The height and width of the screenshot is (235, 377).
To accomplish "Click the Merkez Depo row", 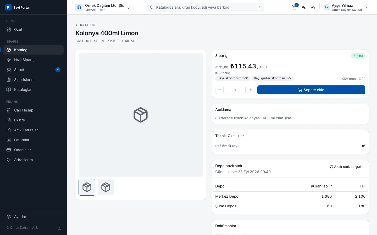I will click(x=290, y=196).
